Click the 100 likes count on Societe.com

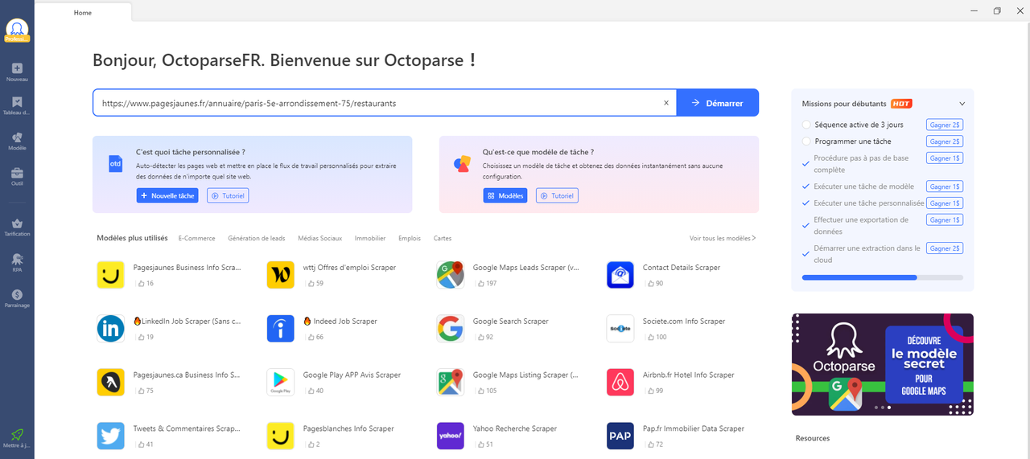tap(656, 337)
